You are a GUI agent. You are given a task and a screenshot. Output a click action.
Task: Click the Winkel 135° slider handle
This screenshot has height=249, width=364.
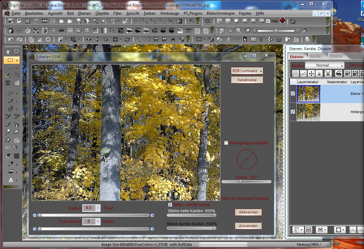pyautogui.click(x=240, y=182)
